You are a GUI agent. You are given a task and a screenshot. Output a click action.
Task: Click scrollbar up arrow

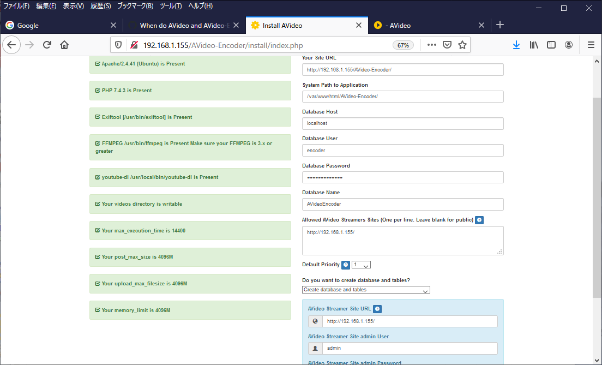(x=597, y=61)
